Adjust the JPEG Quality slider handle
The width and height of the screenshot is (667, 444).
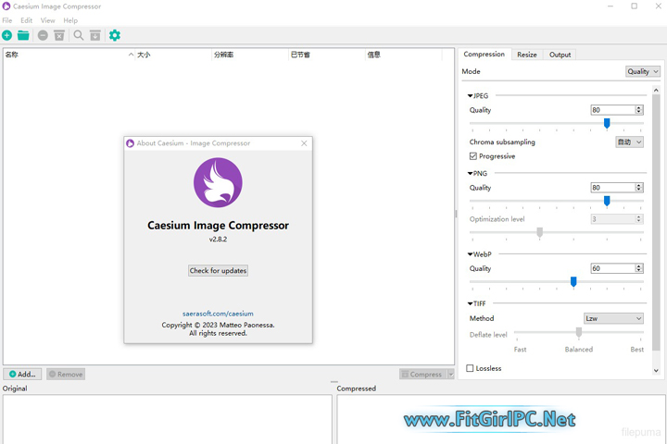(607, 123)
